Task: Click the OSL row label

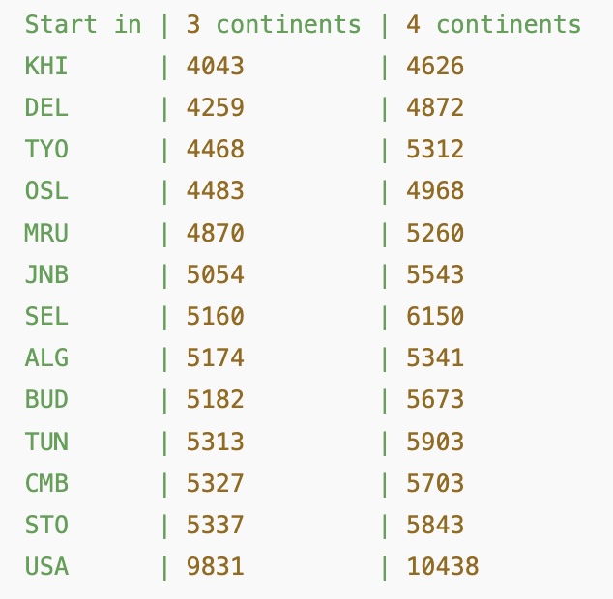Action: pos(46,191)
